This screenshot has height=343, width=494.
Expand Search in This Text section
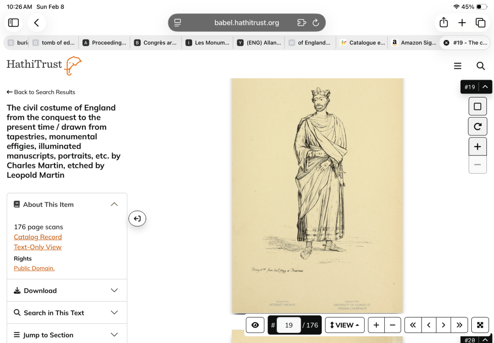pyautogui.click(x=67, y=313)
